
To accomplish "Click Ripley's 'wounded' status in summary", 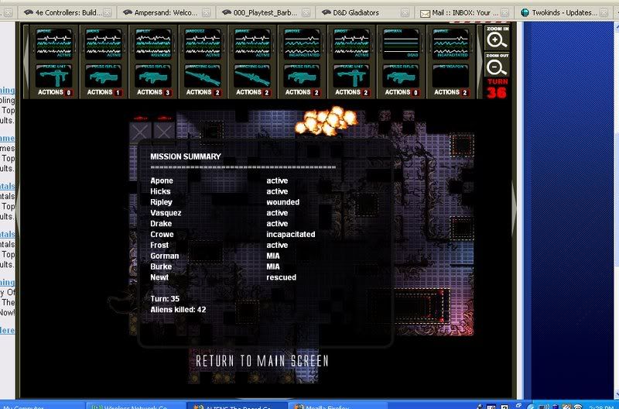I will point(282,202).
